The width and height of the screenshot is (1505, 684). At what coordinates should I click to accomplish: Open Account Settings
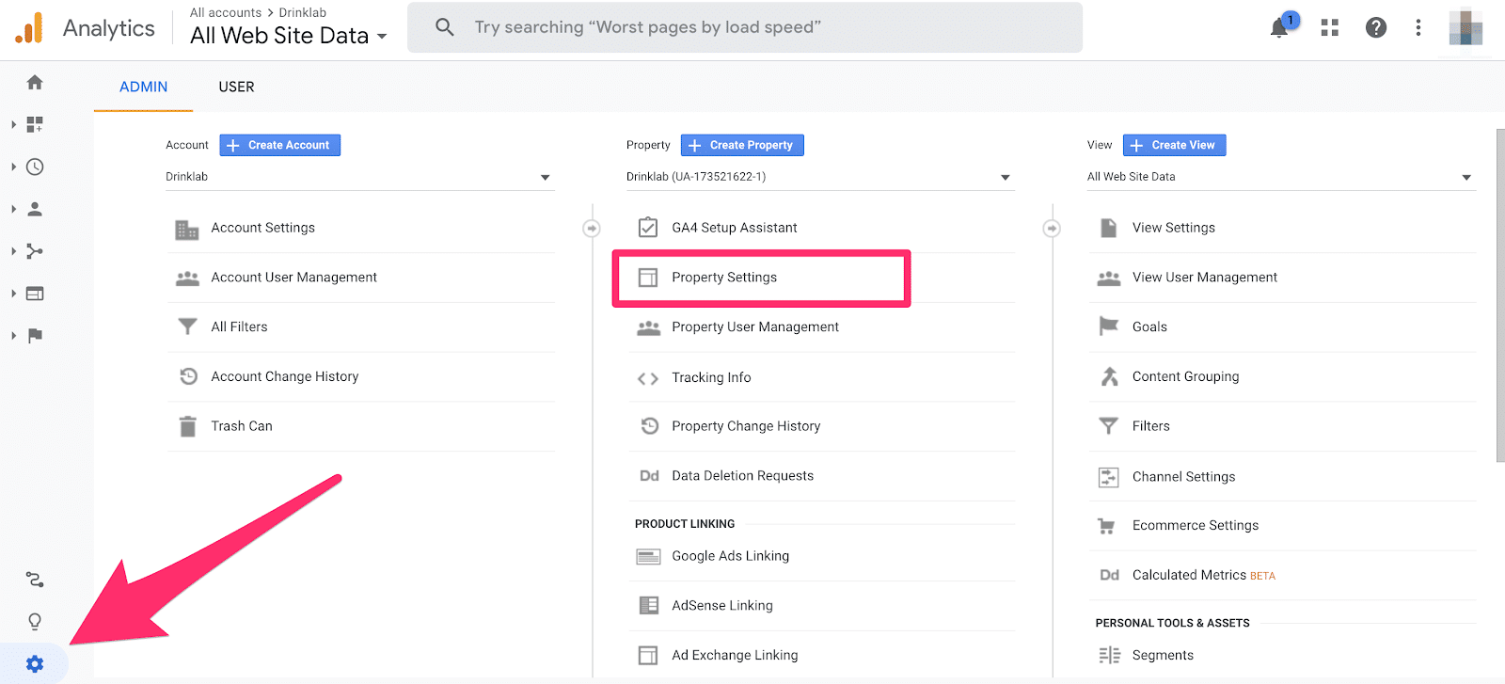click(x=361, y=228)
